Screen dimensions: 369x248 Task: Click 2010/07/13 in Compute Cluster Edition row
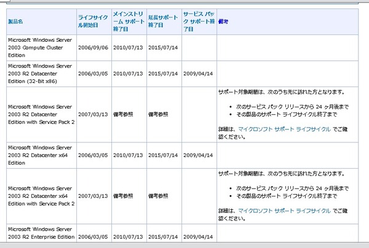tap(128, 48)
